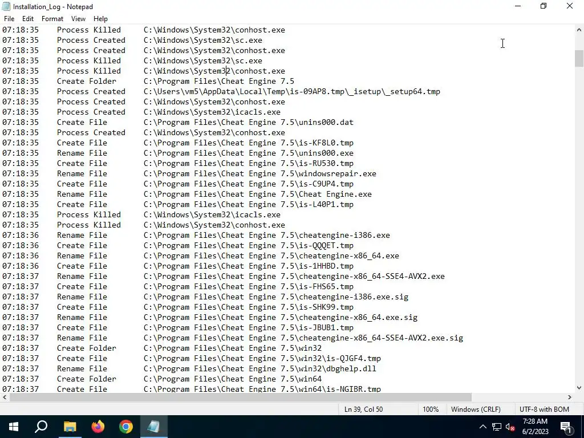Click 'unins000.exe' rename line
The height and width of the screenshot is (438, 584).
[178, 153]
